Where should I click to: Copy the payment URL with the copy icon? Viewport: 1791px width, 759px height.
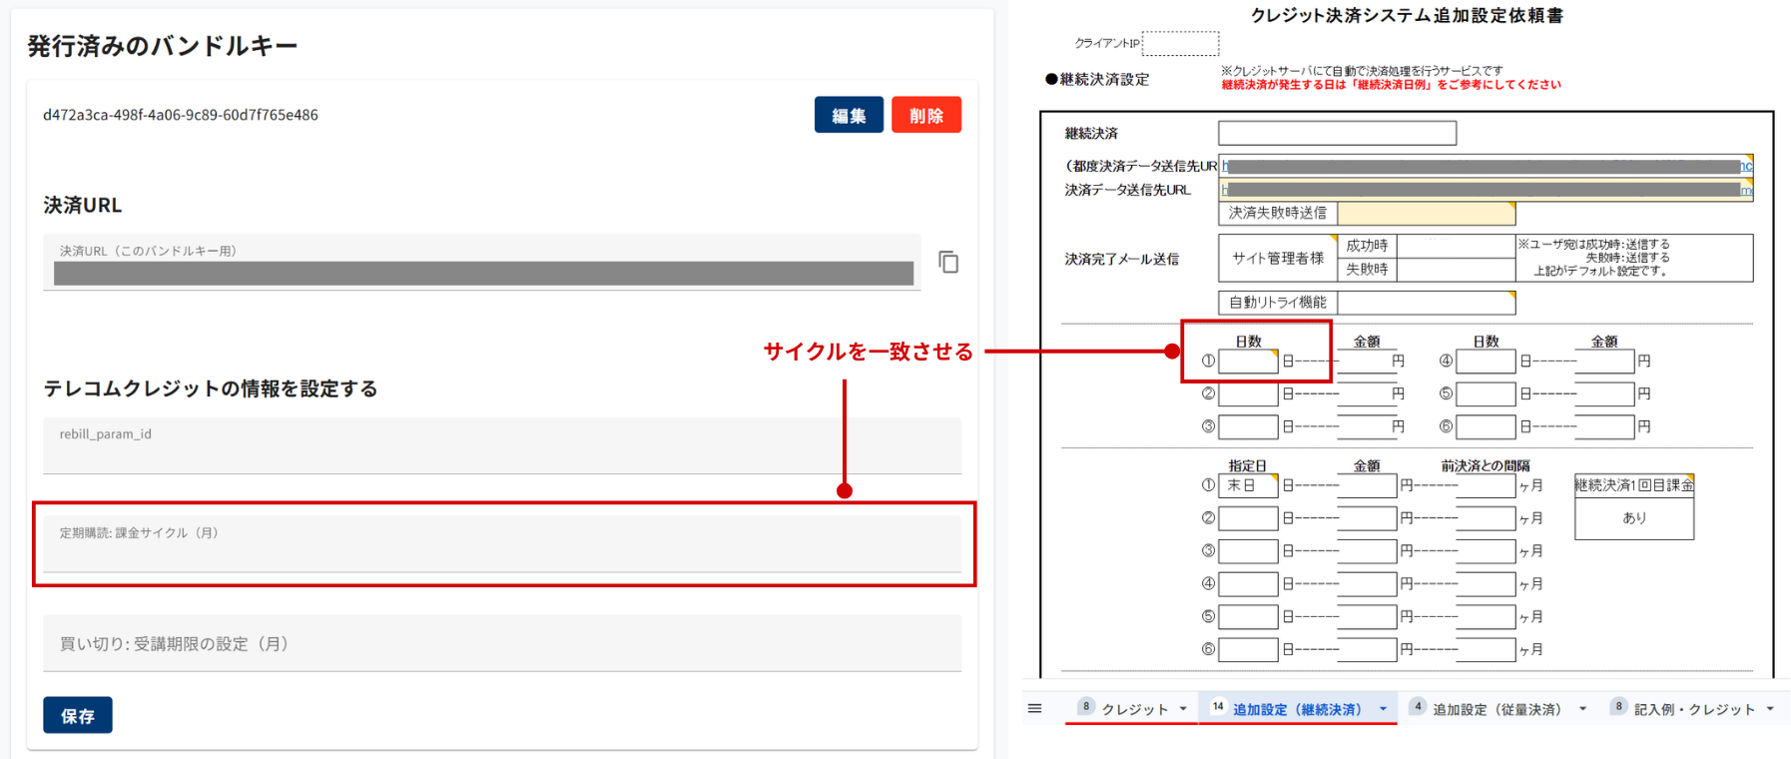point(948,263)
